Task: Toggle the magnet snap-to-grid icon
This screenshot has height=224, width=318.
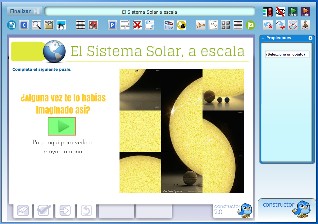Action: pos(93,25)
